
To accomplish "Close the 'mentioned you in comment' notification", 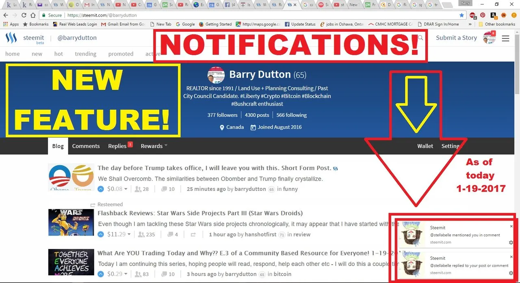I will (x=511, y=226).
